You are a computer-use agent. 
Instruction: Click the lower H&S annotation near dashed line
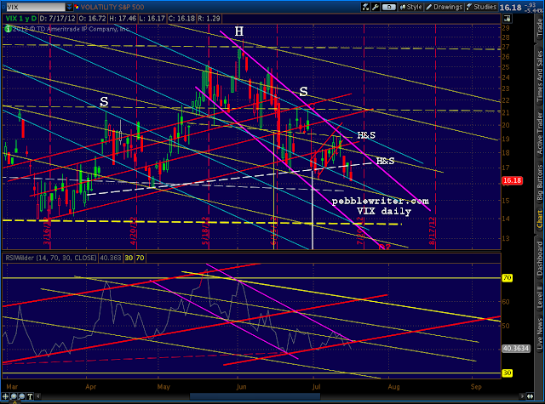coord(386,161)
